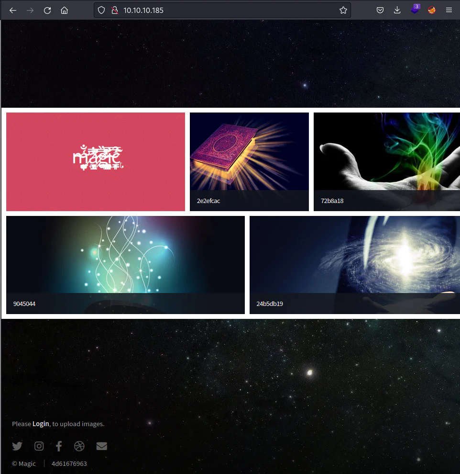460x474 pixels.
Task: Bookmark this page with the star
Action: (x=343, y=10)
